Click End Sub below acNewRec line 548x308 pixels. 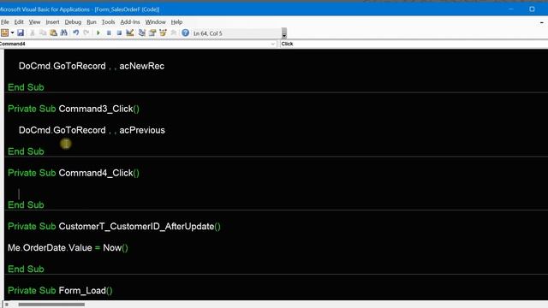click(26, 87)
